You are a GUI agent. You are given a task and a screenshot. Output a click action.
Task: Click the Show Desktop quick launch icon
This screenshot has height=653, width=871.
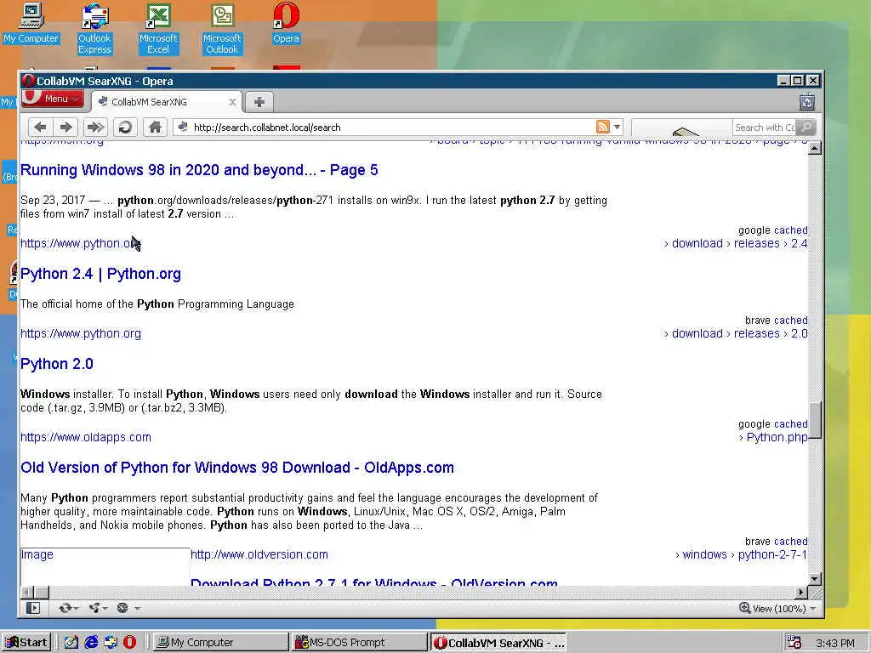tap(71, 643)
